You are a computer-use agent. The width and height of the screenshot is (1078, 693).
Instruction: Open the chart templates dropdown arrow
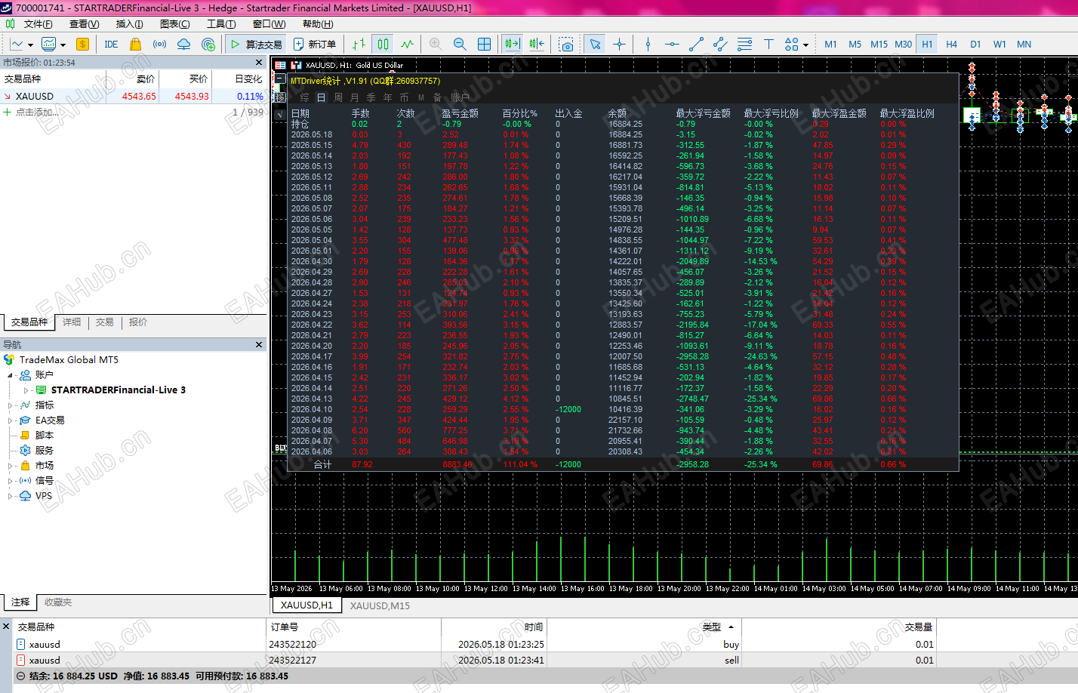pos(63,45)
